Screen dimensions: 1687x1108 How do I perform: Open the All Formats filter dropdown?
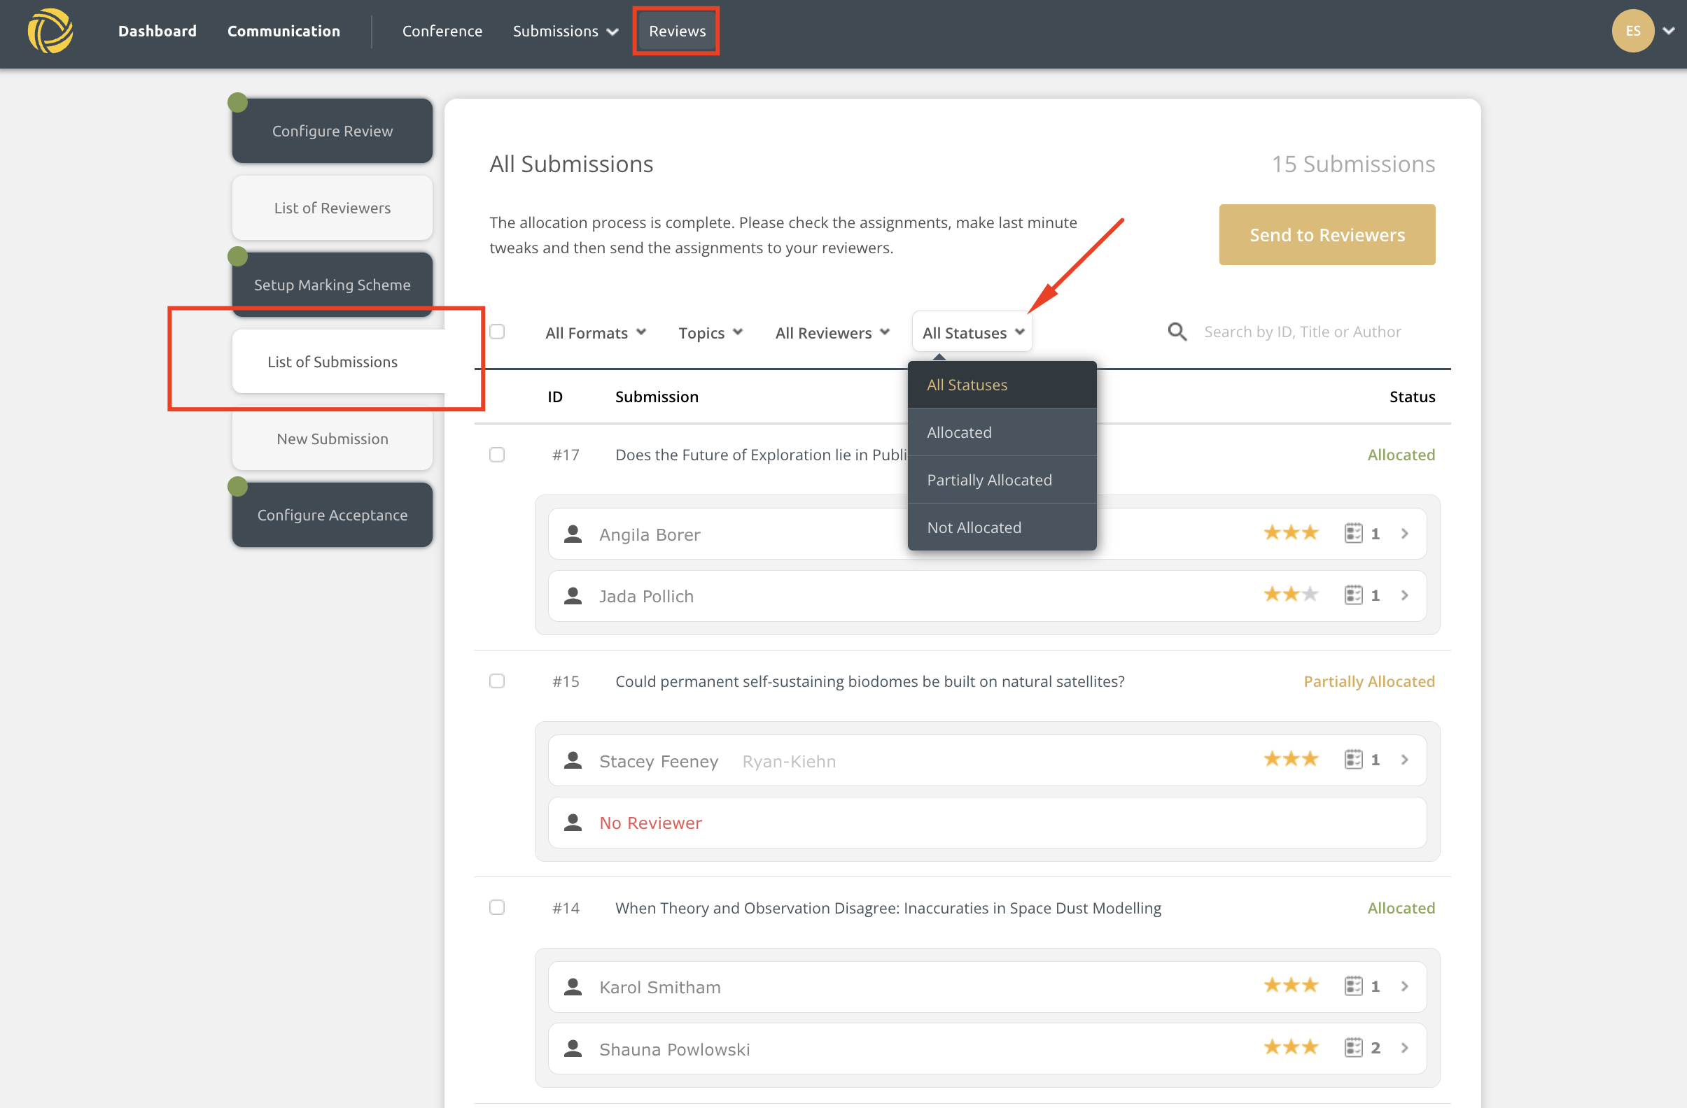596,332
